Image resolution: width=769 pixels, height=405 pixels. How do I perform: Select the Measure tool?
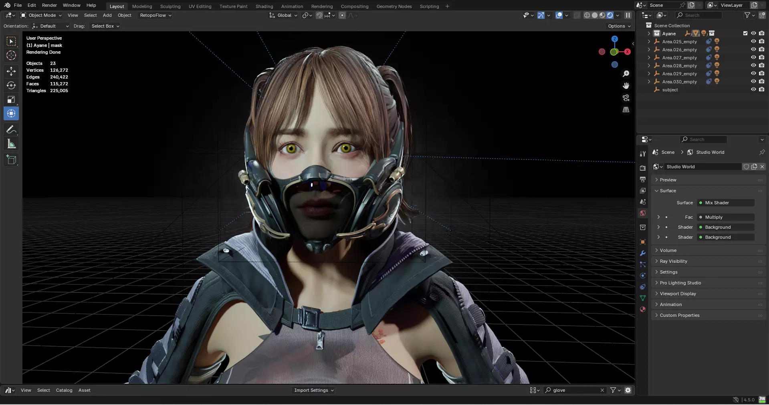coord(11,144)
